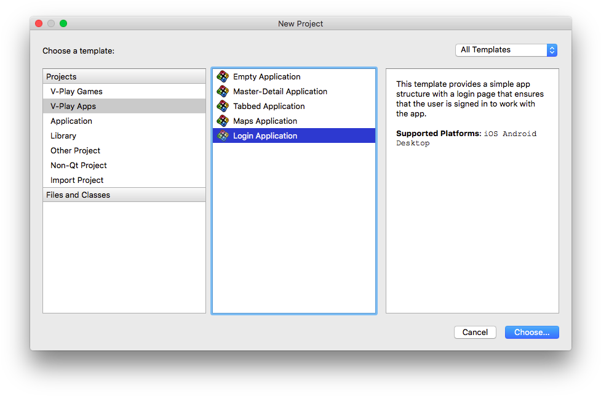This screenshot has width=601, height=396.
Task: Choose the Other Project category
Action: (x=75, y=151)
